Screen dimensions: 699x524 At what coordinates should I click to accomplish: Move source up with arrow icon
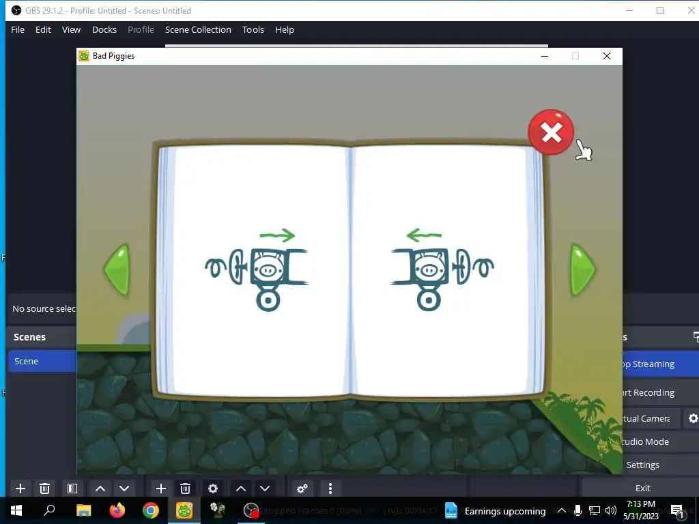[x=241, y=489]
